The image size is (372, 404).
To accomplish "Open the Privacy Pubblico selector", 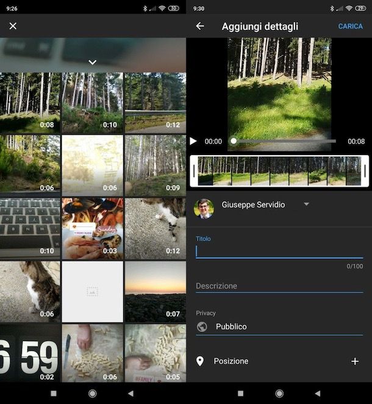I will click(x=279, y=326).
